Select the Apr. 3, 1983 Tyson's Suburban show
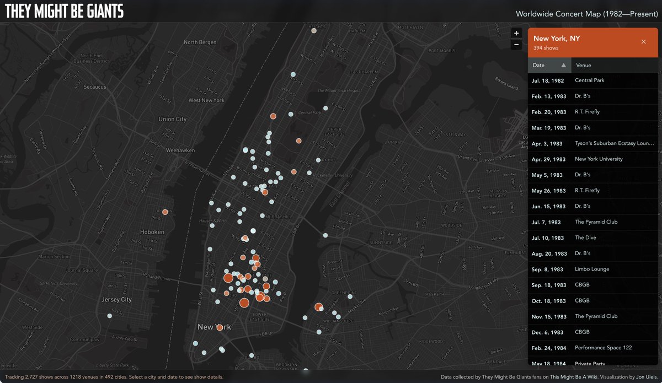The width and height of the screenshot is (662, 383). pyautogui.click(x=593, y=143)
